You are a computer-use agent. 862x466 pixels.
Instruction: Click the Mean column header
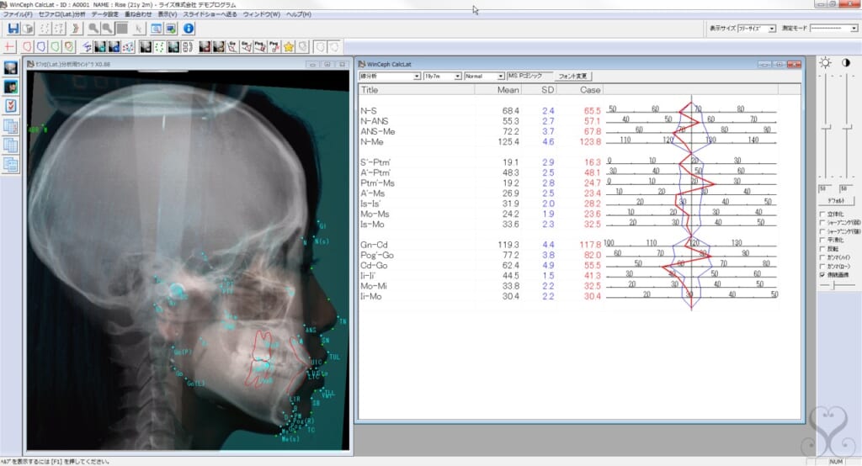[498, 90]
